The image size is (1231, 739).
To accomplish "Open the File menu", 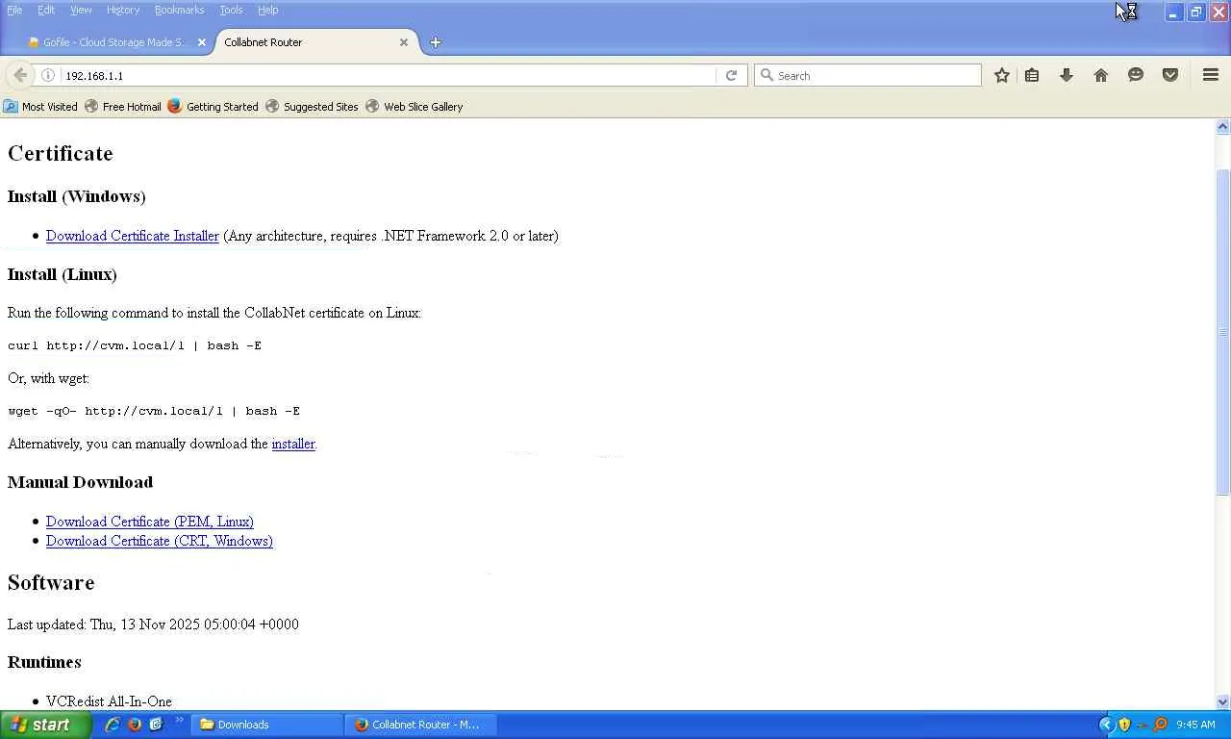I will tap(14, 10).
